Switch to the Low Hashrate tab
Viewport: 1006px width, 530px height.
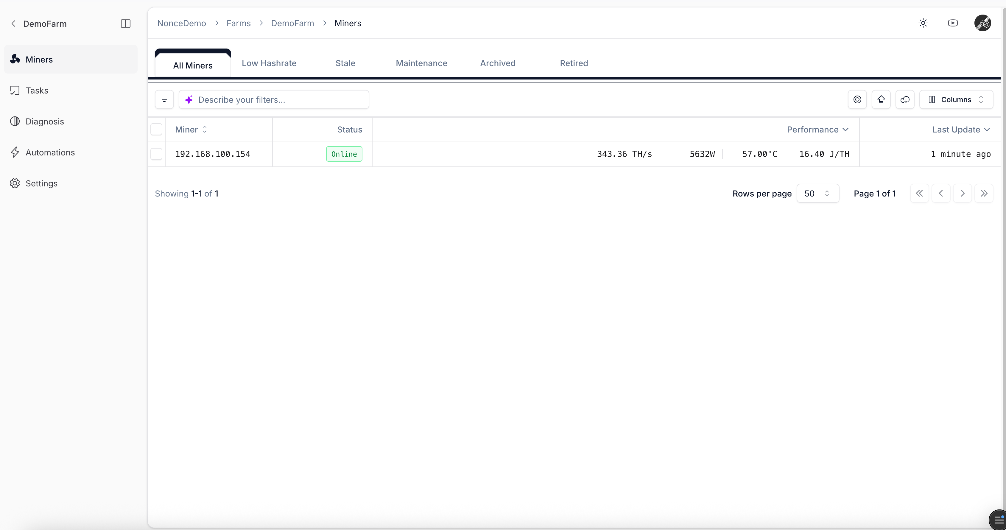269,63
